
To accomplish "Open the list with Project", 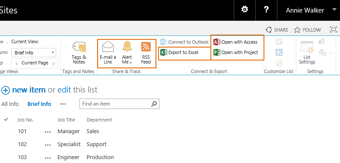I will click(x=236, y=52).
